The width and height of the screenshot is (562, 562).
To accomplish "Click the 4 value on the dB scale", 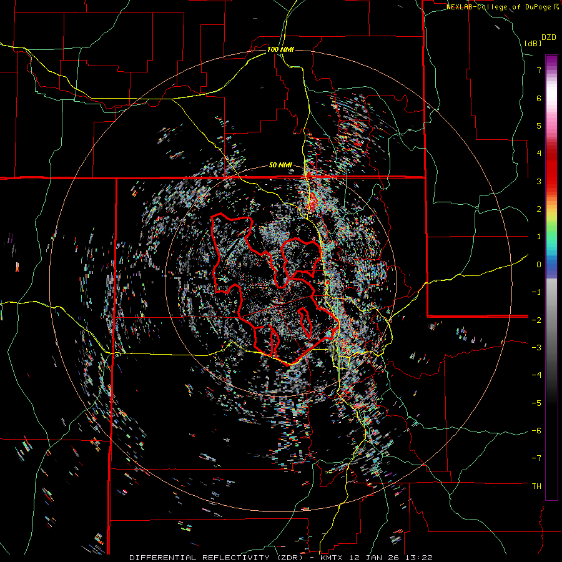I will [x=539, y=154].
